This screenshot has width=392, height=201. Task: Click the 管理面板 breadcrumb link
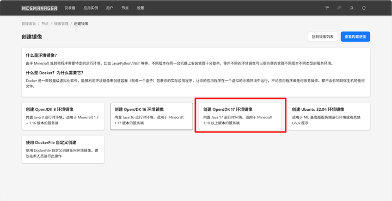point(29,24)
